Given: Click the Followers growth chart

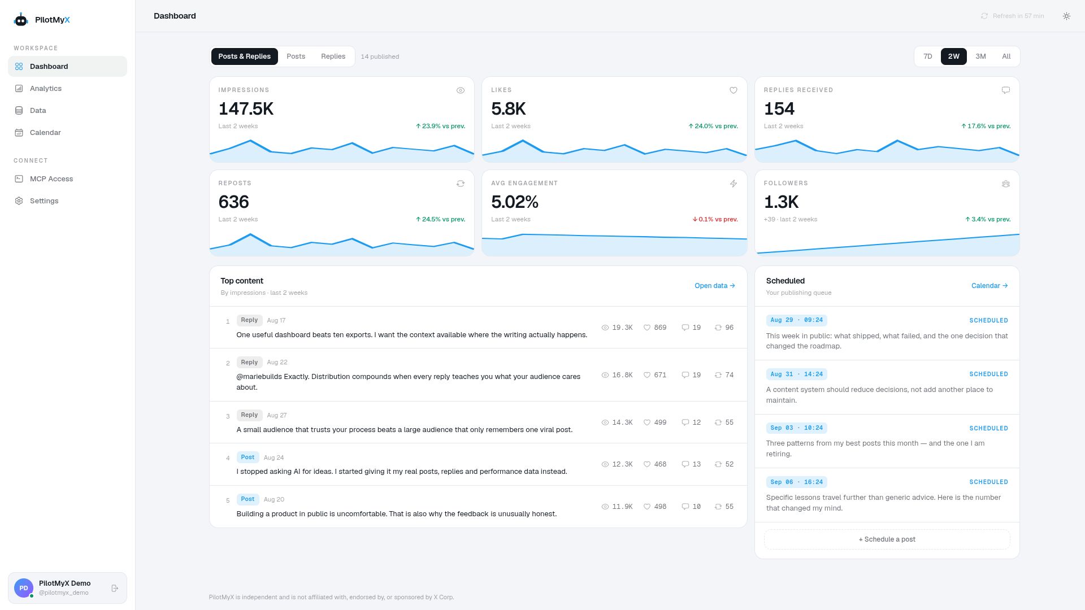Looking at the screenshot, I should tap(887, 244).
